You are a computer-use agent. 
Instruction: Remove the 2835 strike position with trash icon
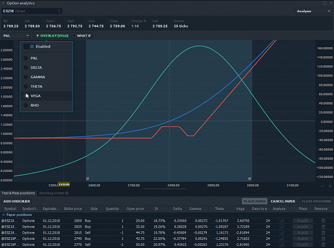[x=323, y=227]
